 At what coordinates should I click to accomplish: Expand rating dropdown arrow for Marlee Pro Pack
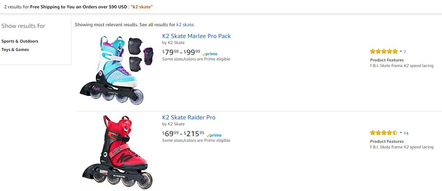(x=401, y=52)
